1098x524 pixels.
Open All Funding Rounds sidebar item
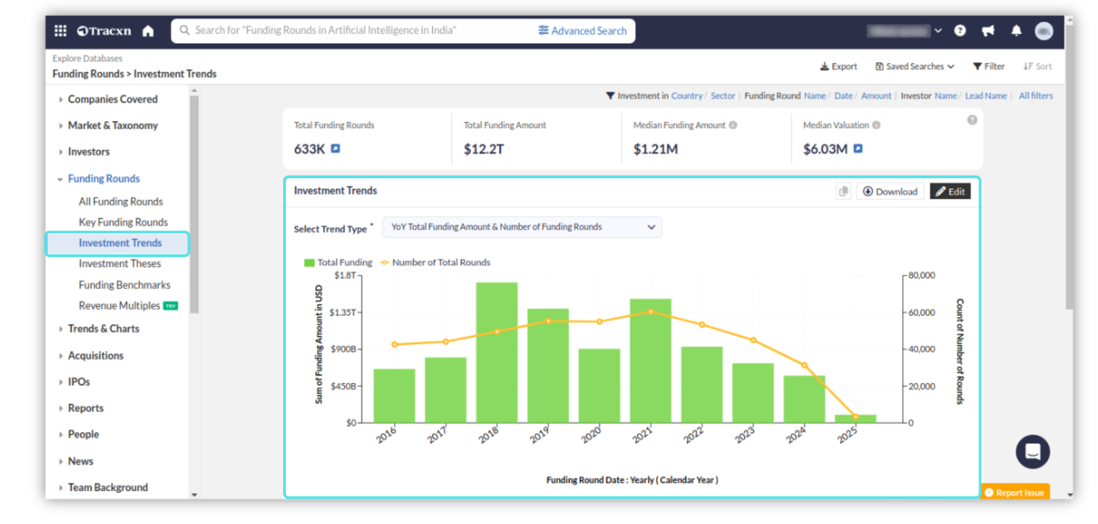point(121,202)
